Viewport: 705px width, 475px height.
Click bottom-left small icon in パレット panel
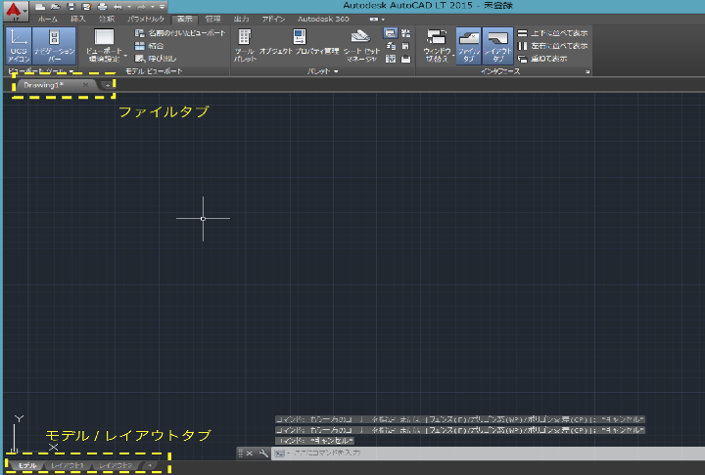391,59
